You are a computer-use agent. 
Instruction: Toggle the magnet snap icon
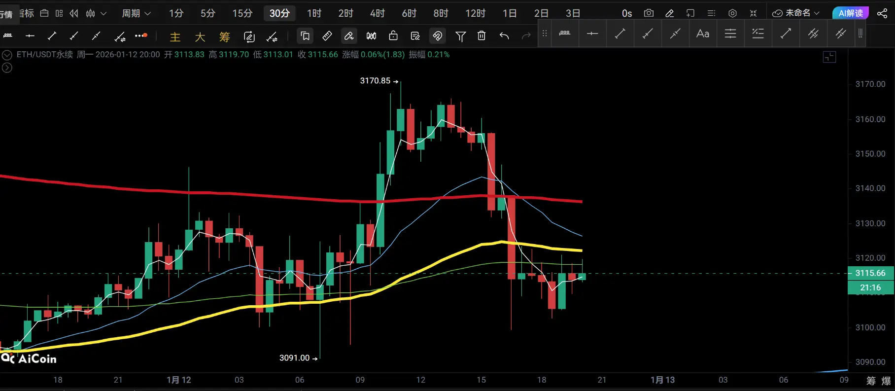(437, 36)
